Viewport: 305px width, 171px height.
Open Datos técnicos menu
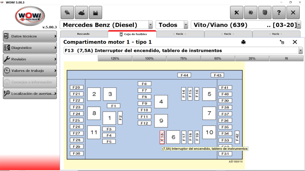[30, 36]
